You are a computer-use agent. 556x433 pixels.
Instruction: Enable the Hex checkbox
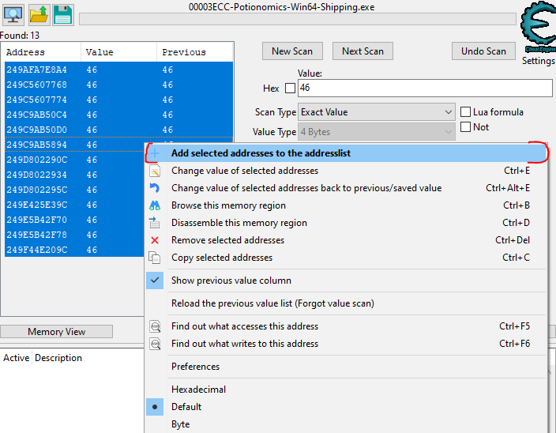point(290,88)
